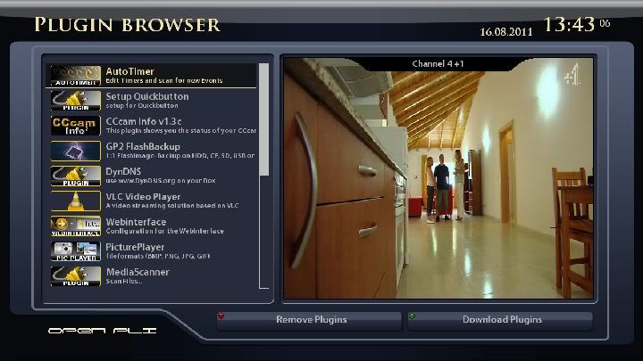This screenshot has height=361, width=643.
Task: Click the MediaScanner plugin icon
Action: (x=75, y=275)
